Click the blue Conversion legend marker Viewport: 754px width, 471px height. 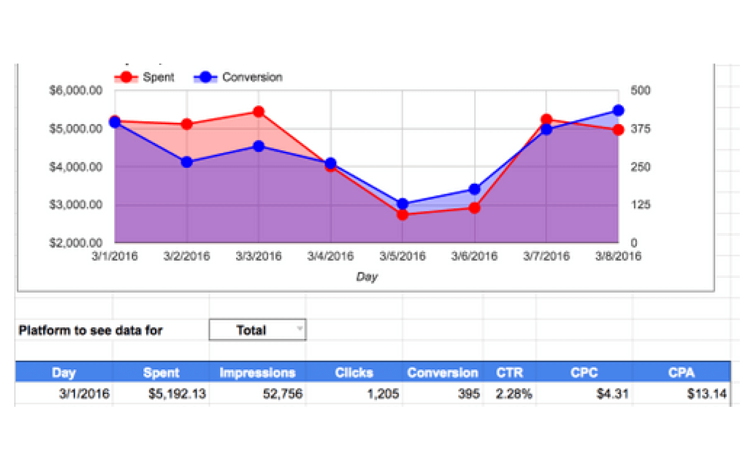pyautogui.click(x=206, y=77)
